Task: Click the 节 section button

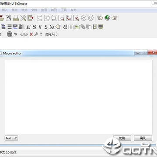Action: tap(15, 34)
